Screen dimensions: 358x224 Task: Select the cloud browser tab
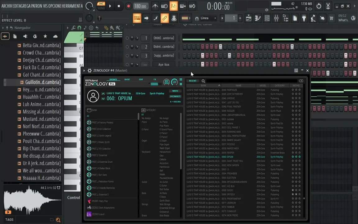pos(55,36)
